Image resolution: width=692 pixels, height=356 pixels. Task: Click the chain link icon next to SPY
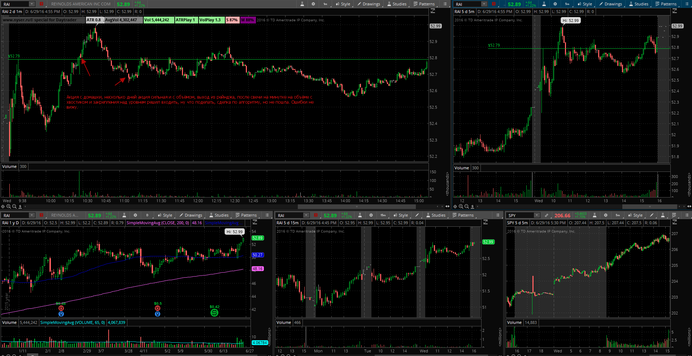[547, 215]
